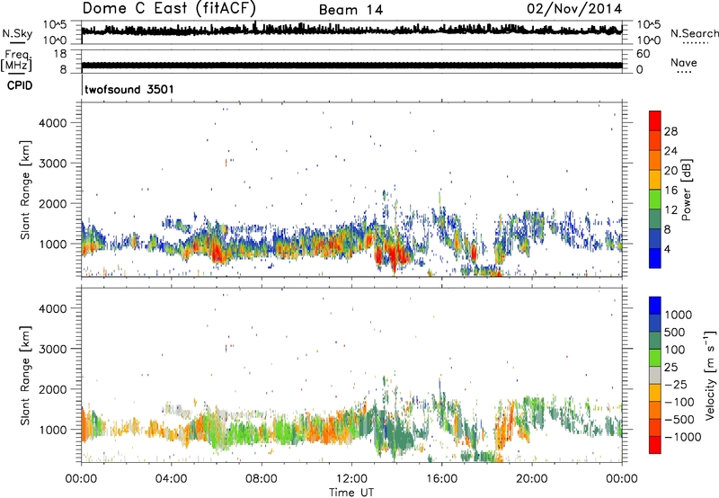This screenshot has height=498, width=719.
Task: Click the 'Time UT' axis title
Action: point(351,493)
